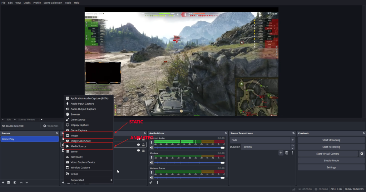Increase transition duration stepper up

pyautogui.click(x=292, y=145)
